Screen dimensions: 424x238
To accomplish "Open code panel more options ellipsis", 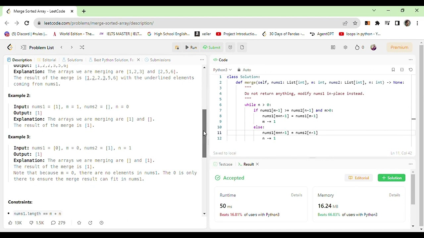I will [411, 60].
